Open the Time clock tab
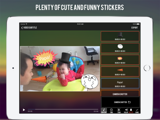Screen dimensions: 160x120 pyautogui.click(x=111, y=111)
